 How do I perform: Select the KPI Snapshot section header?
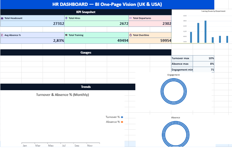point(86,12)
